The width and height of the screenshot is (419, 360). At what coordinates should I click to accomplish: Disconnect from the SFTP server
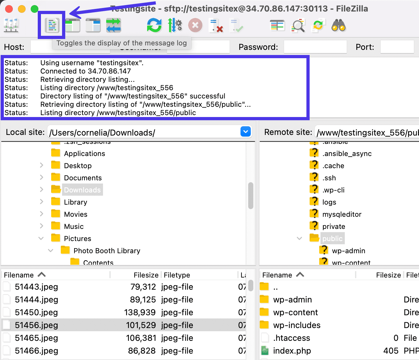coord(216,25)
